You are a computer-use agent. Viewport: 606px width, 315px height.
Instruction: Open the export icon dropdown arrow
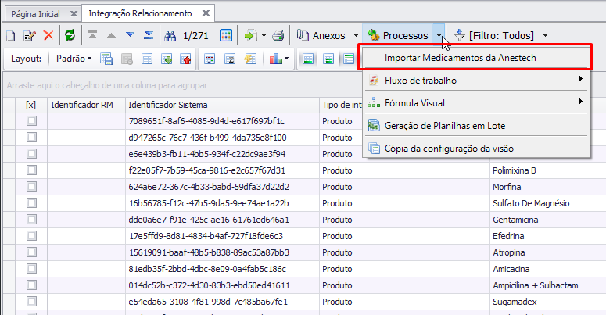click(x=264, y=35)
